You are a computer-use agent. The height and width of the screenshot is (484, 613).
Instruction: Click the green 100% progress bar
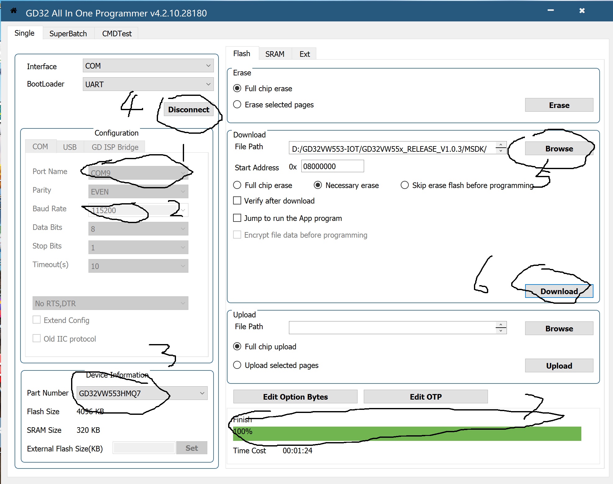click(x=407, y=433)
